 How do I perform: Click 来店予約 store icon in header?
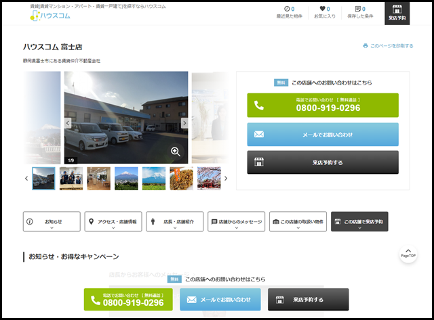[397, 14]
